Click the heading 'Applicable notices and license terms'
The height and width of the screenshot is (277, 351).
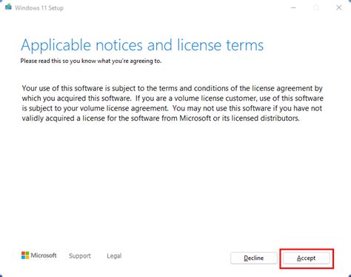click(x=142, y=45)
